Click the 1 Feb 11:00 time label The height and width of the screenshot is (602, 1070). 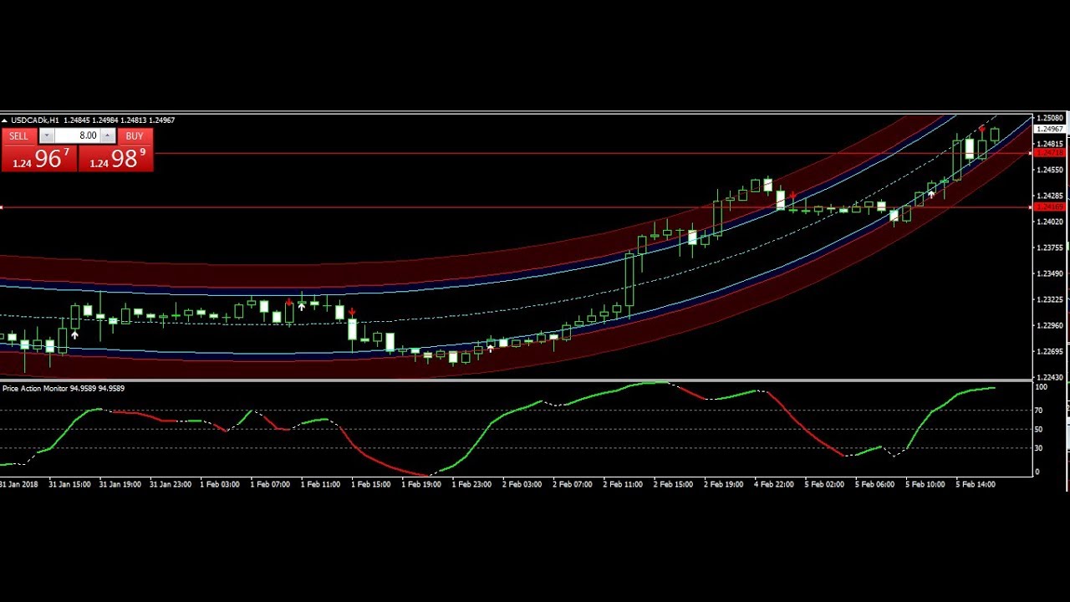click(x=321, y=484)
